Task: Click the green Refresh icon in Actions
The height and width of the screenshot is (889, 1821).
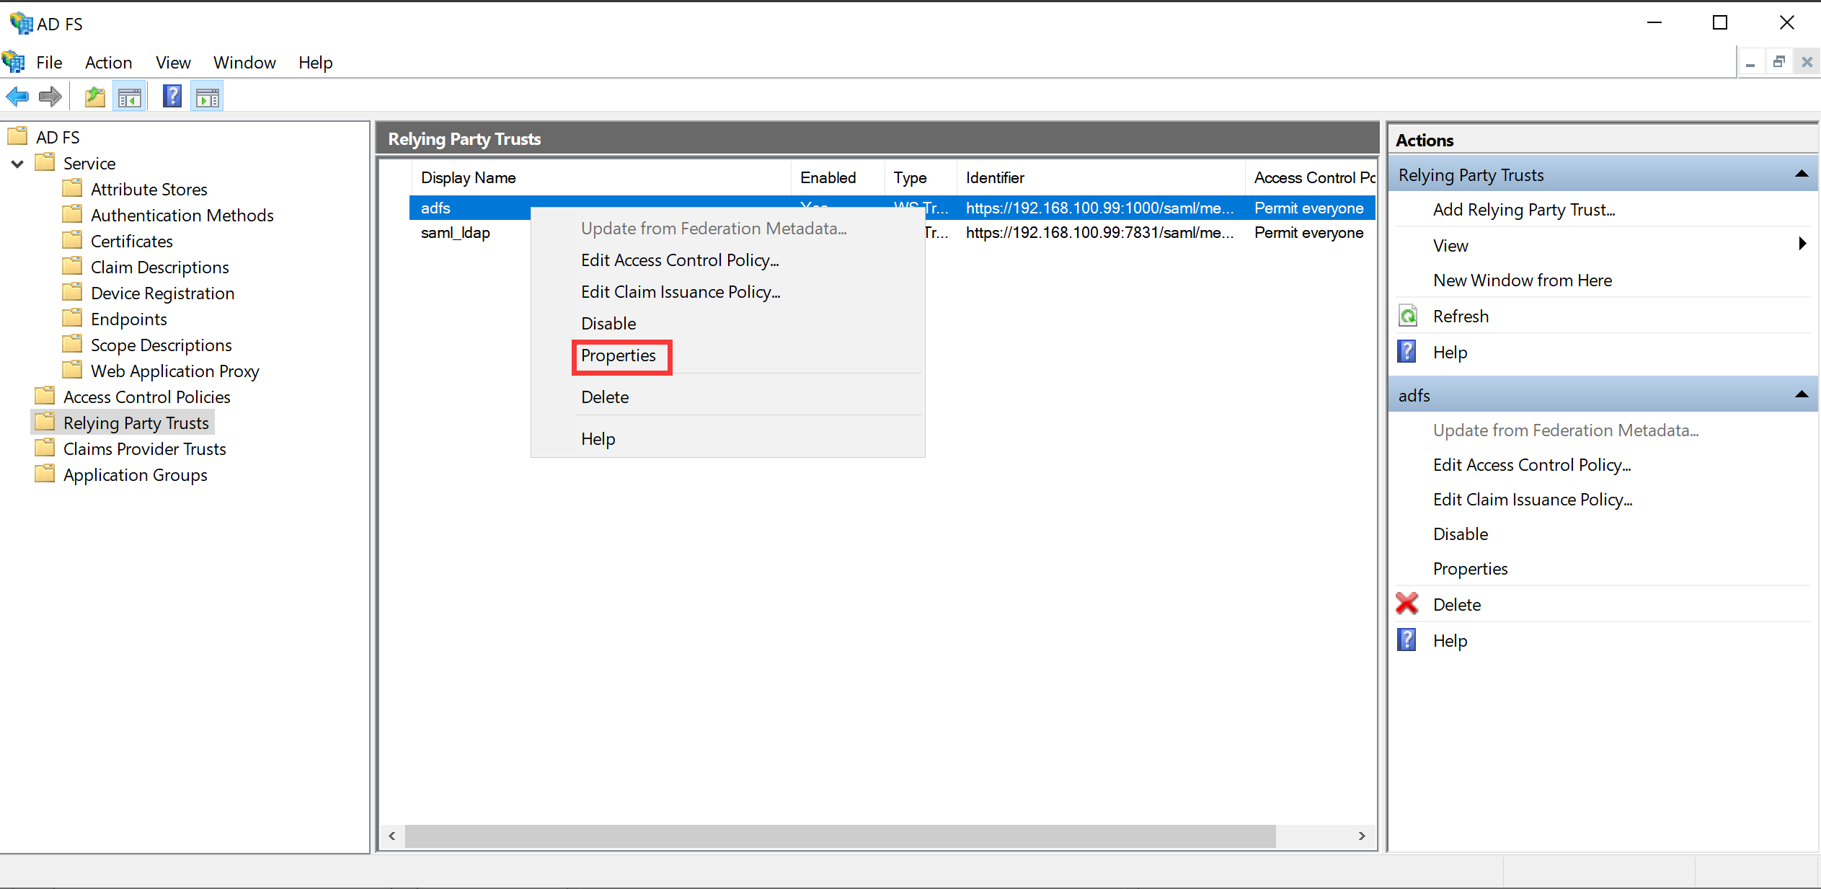Action: pyautogui.click(x=1407, y=316)
